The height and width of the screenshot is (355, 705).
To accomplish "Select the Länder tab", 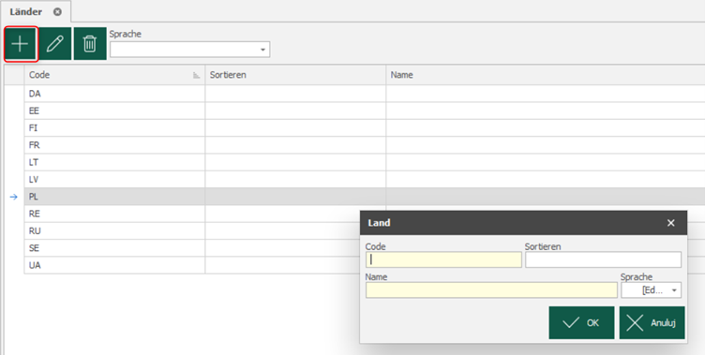I will pos(26,12).
